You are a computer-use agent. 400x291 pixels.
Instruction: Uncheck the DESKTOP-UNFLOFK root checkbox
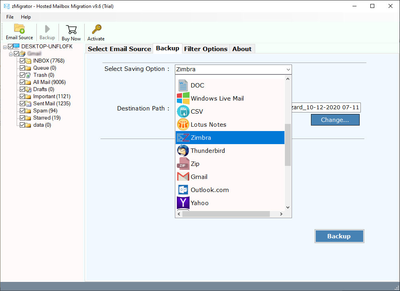10,46
